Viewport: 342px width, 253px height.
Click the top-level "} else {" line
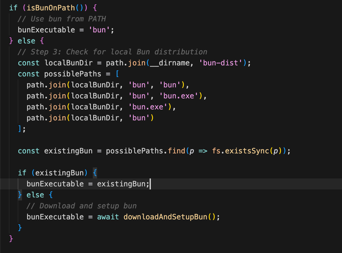[27, 41]
